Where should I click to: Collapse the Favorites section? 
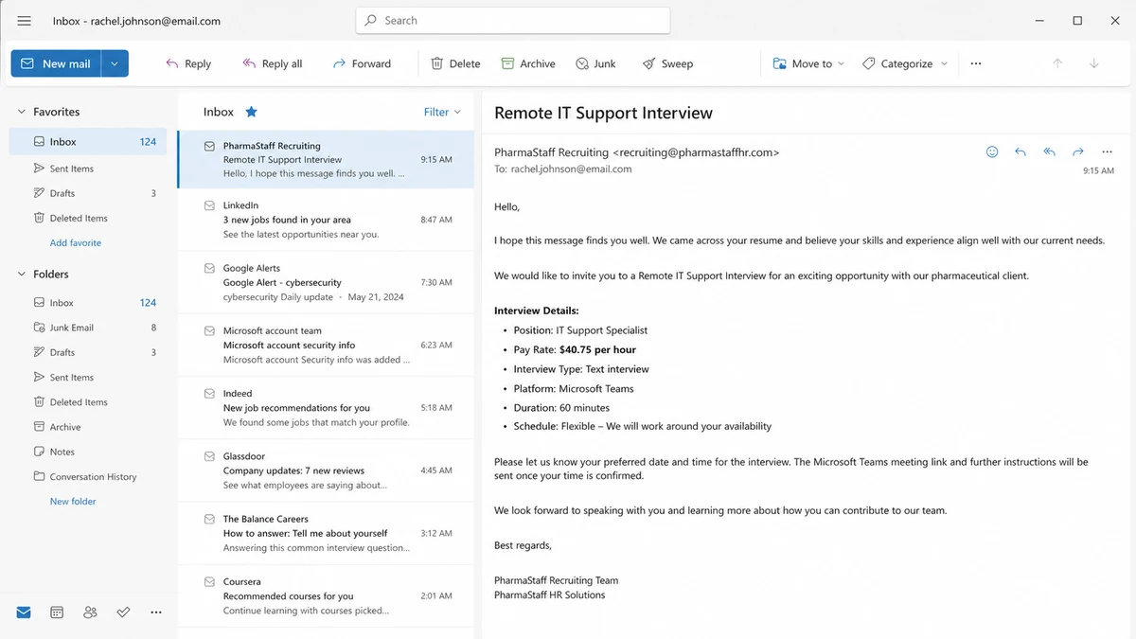pyautogui.click(x=22, y=112)
